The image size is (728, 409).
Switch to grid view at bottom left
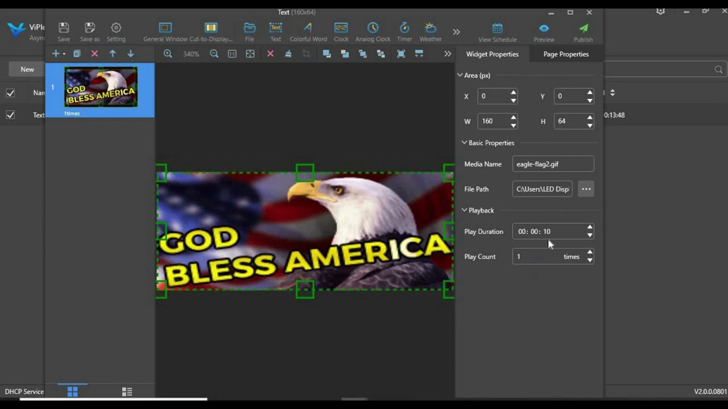[x=72, y=391]
